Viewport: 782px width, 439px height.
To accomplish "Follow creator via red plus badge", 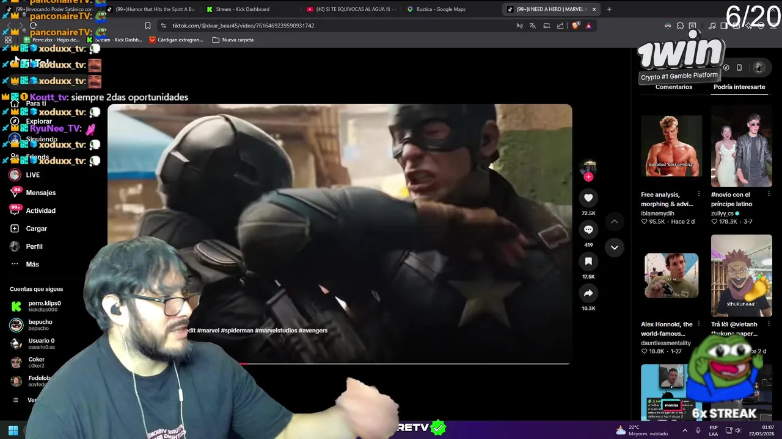I will click(x=588, y=177).
